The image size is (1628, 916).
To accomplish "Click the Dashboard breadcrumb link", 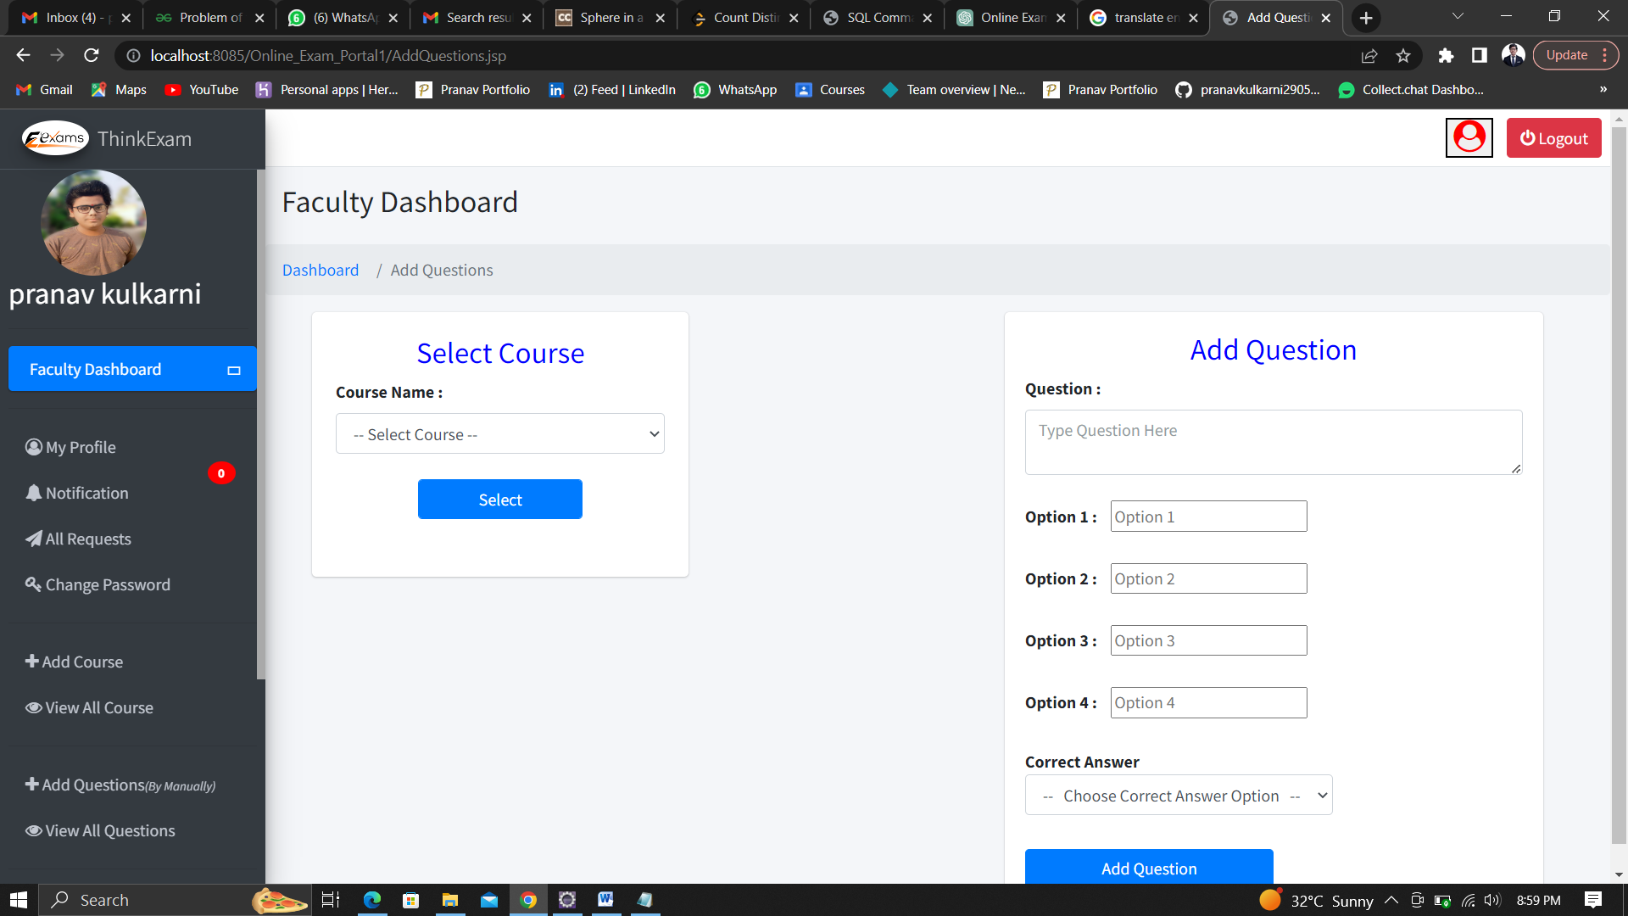I will 320,270.
